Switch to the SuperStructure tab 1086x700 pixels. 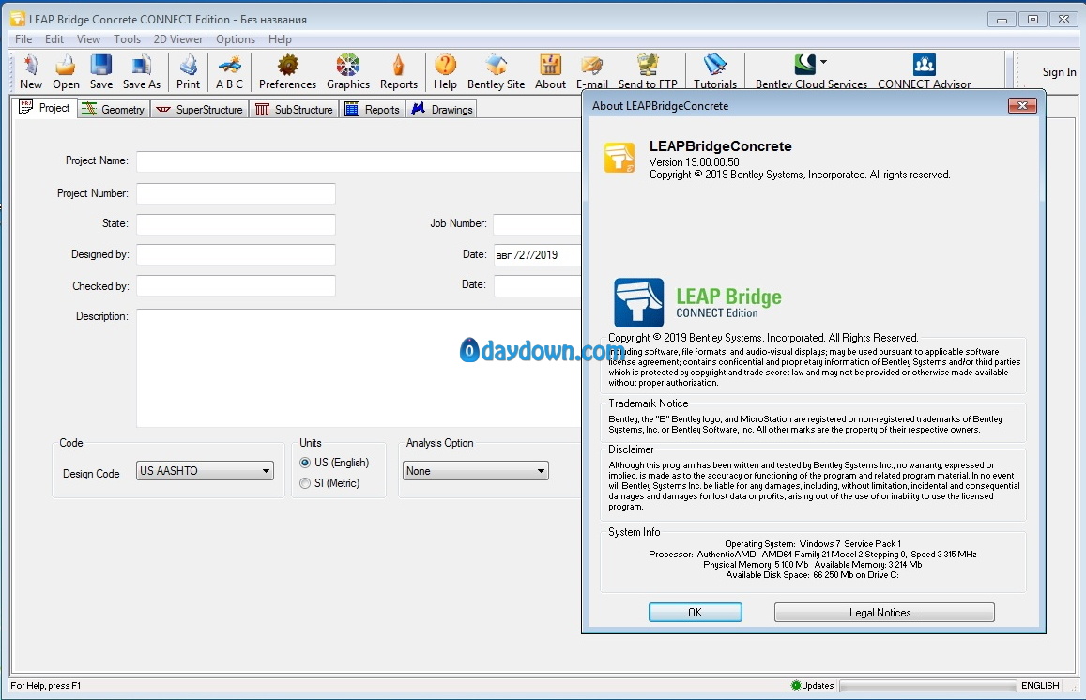pyautogui.click(x=200, y=110)
